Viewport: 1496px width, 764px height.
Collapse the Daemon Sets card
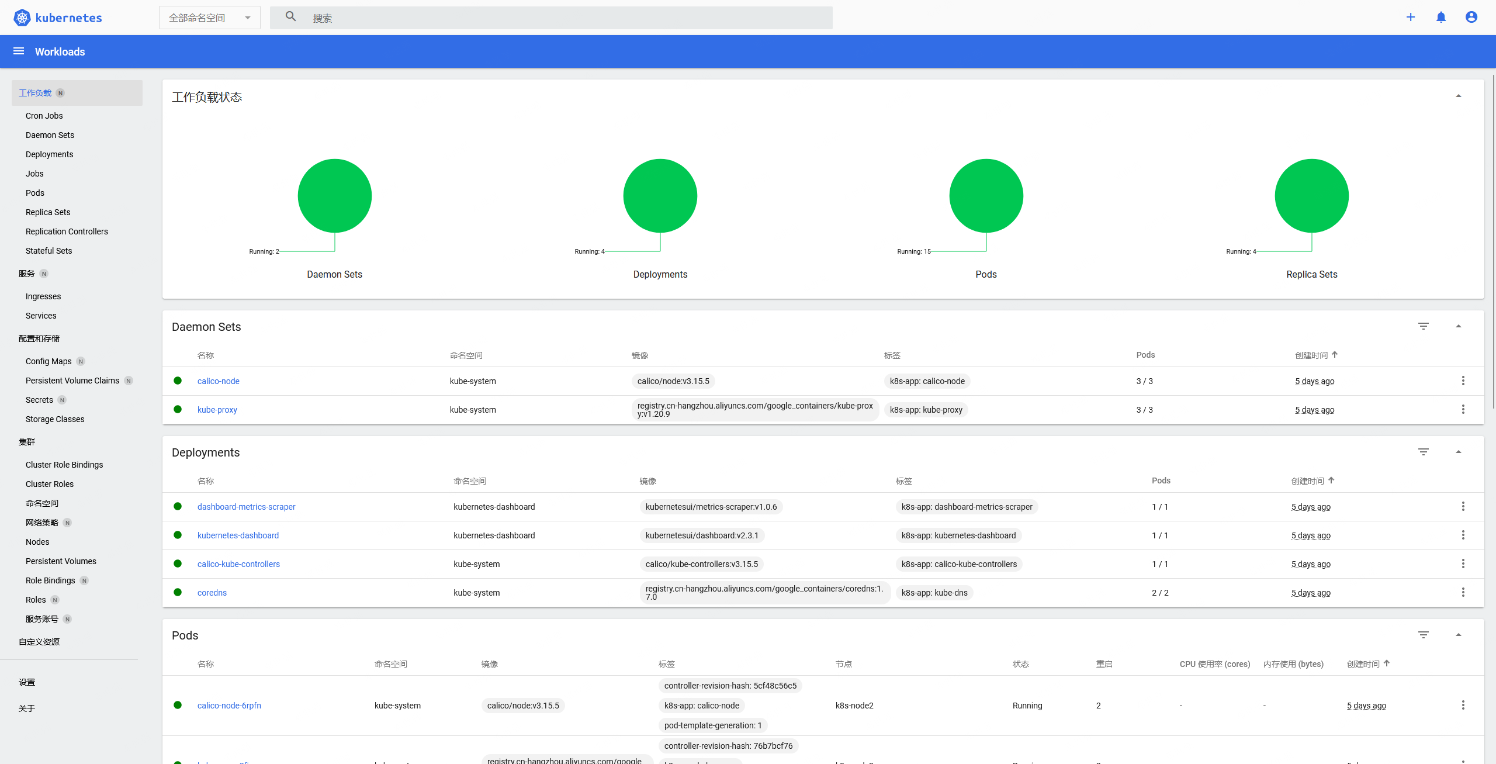coord(1459,326)
